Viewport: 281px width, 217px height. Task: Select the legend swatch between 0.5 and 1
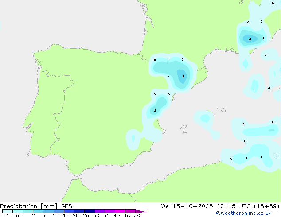pyautogui.click(x=18, y=211)
